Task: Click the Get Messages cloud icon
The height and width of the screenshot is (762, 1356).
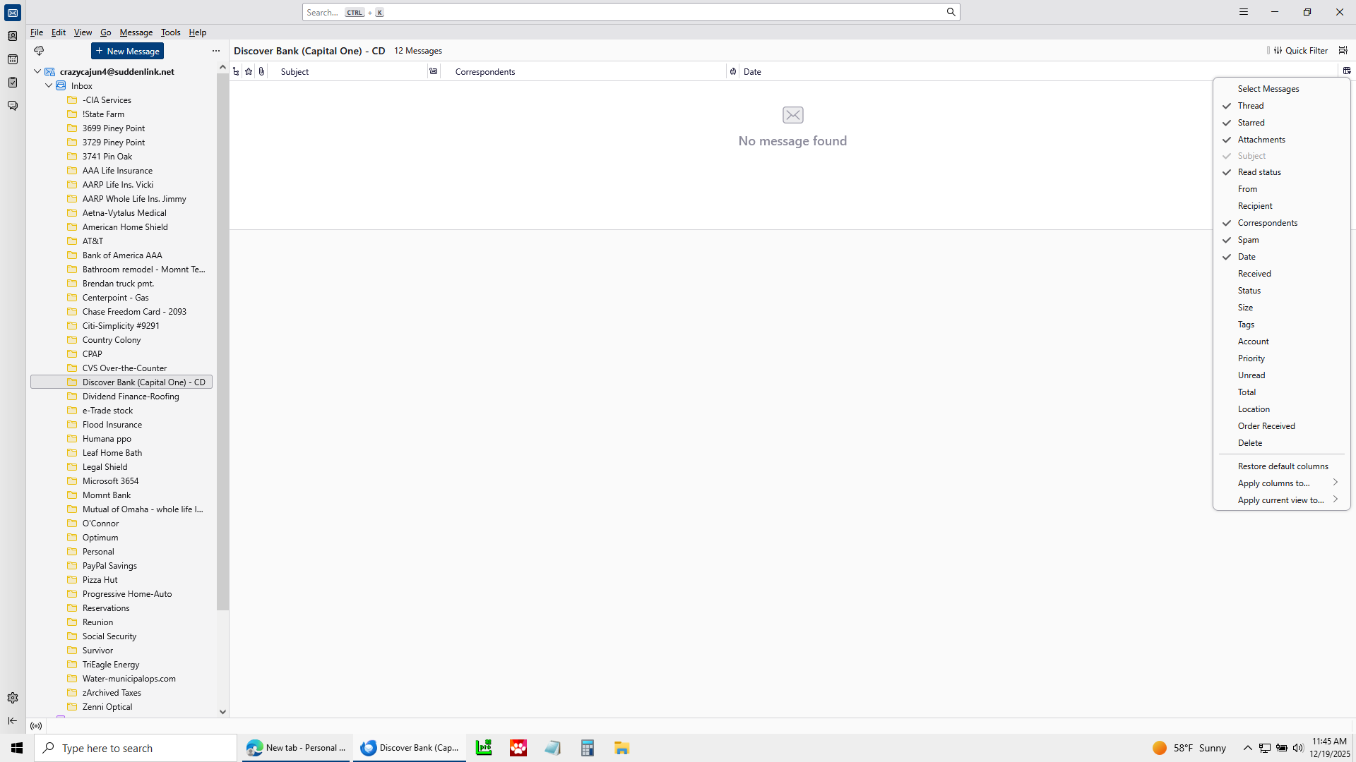Action: pyautogui.click(x=39, y=51)
